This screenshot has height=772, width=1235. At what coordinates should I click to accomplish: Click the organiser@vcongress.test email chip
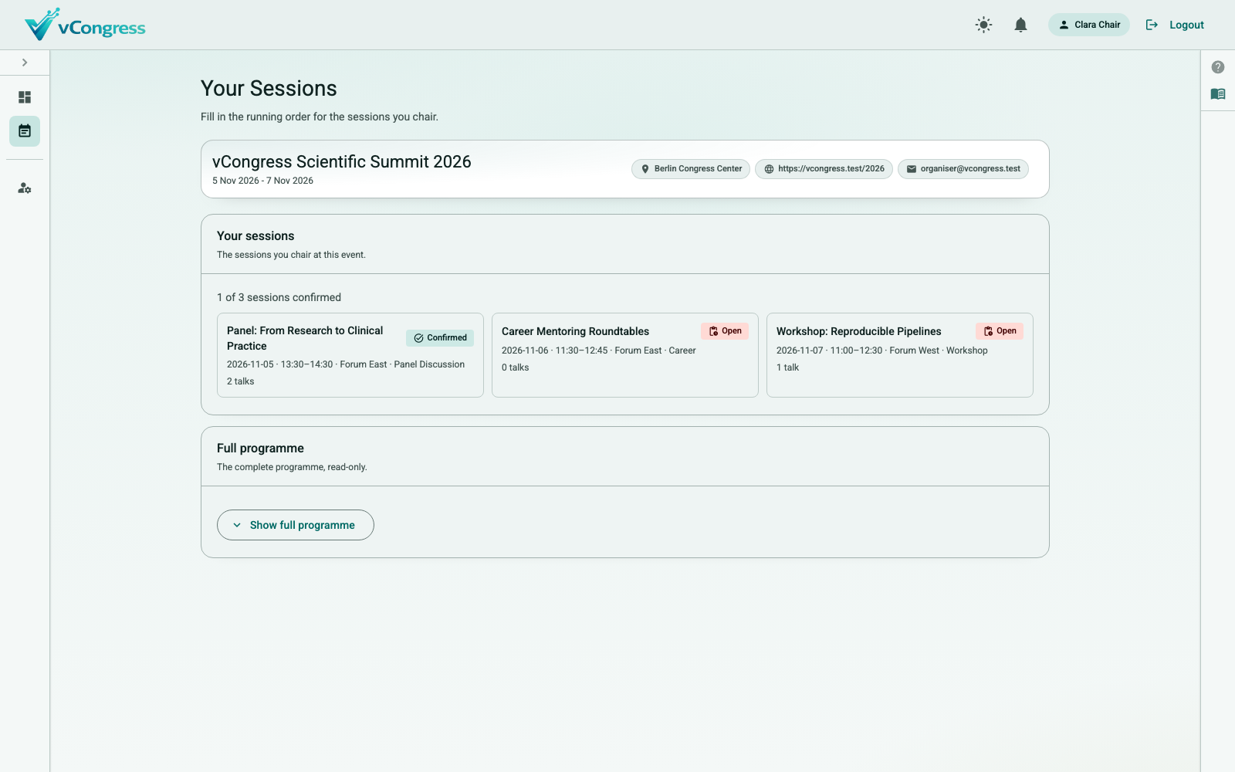click(x=963, y=169)
